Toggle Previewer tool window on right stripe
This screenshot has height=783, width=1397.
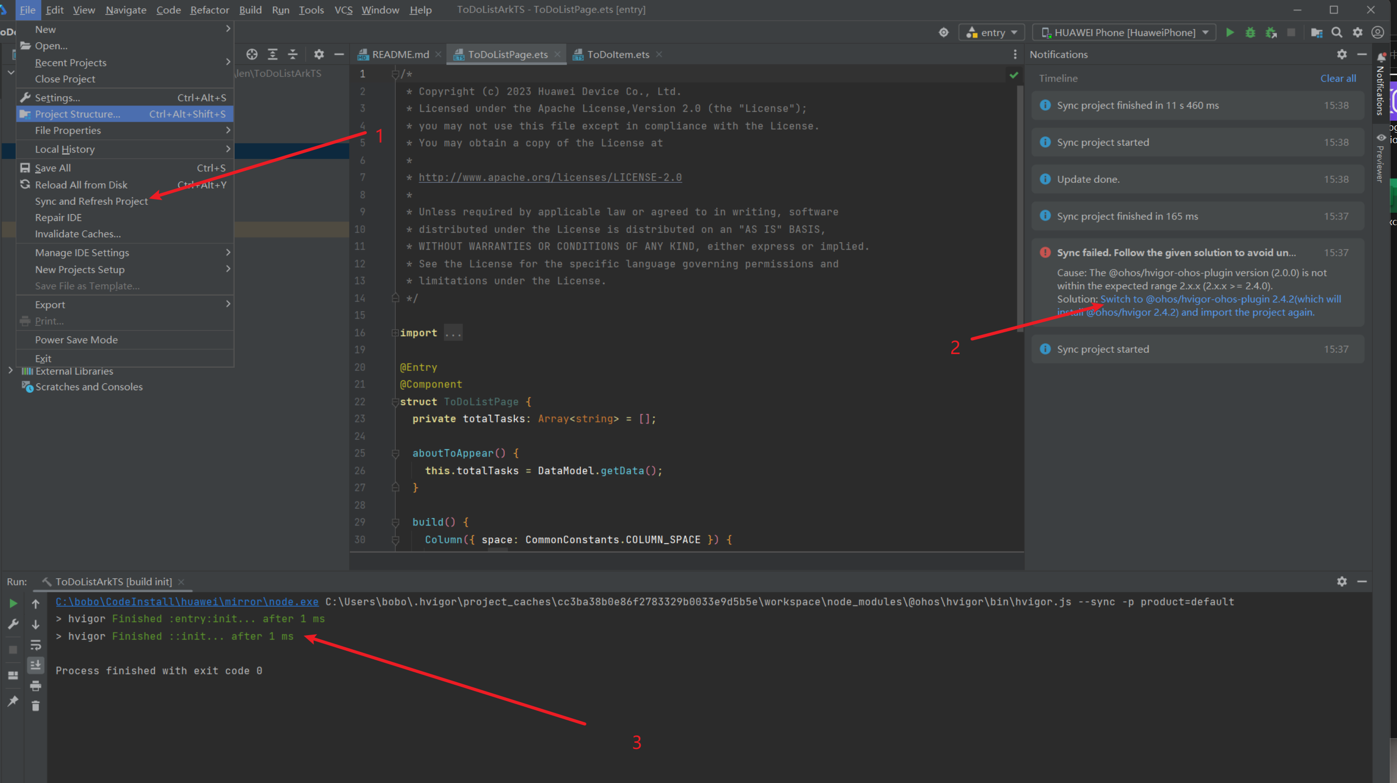(x=1381, y=158)
